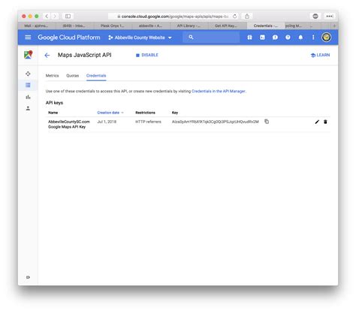Click the Key column header

175,113
